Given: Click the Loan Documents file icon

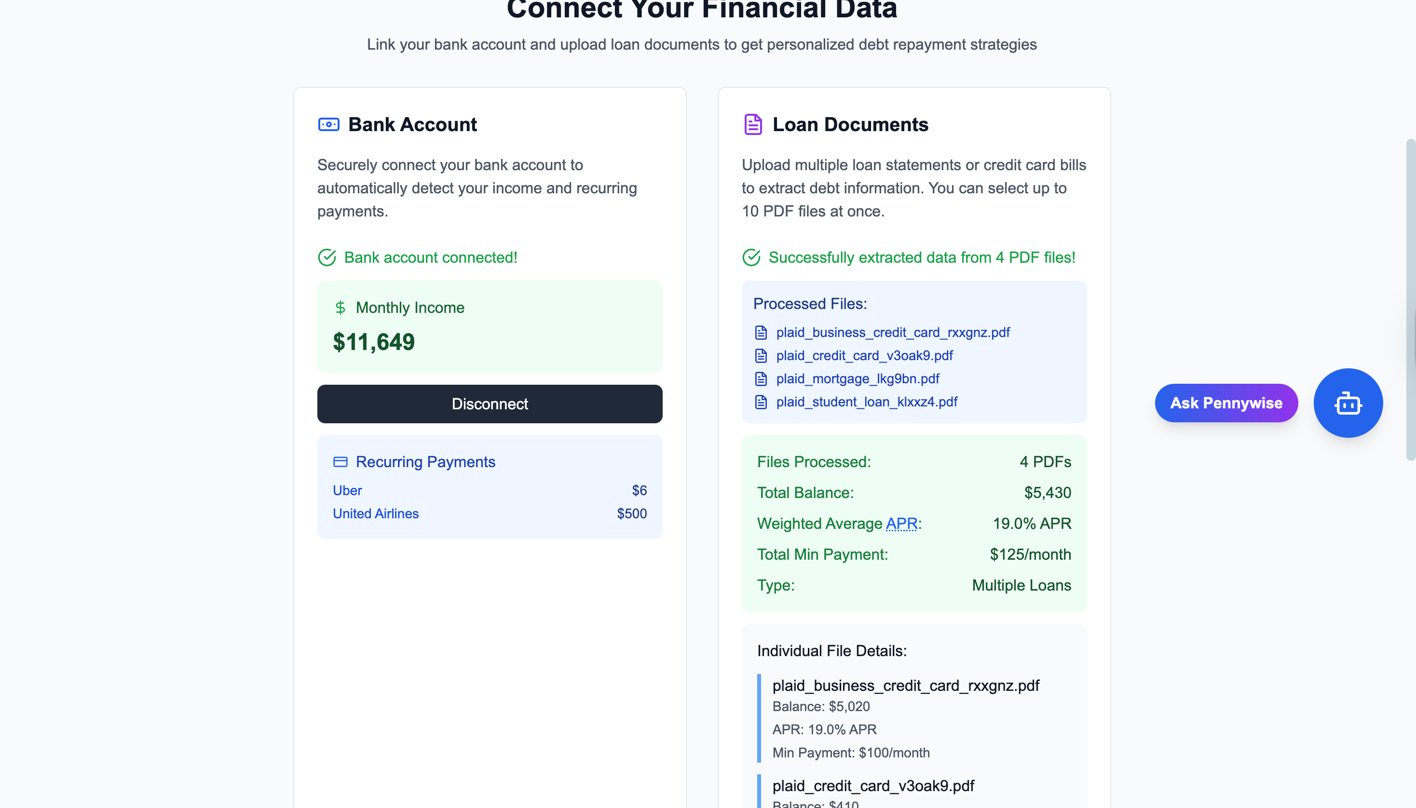Looking at the screenshot, I should (x=753, y=124).
